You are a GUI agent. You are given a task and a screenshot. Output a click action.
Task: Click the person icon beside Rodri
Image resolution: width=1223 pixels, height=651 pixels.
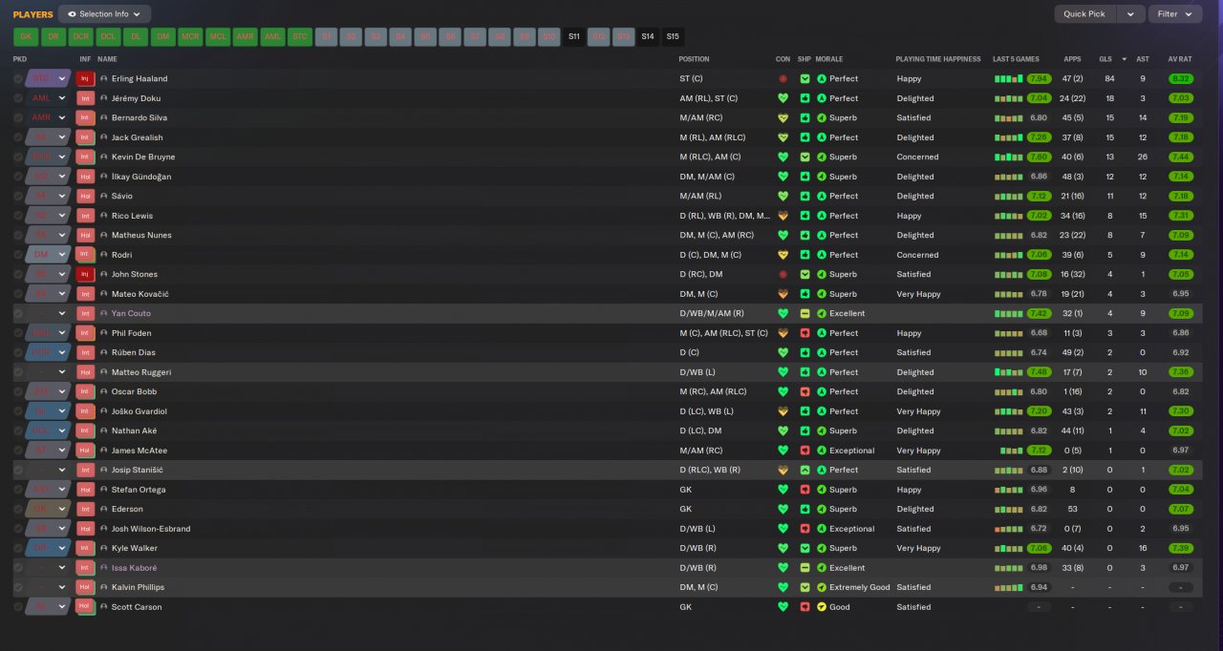[104, 255]
